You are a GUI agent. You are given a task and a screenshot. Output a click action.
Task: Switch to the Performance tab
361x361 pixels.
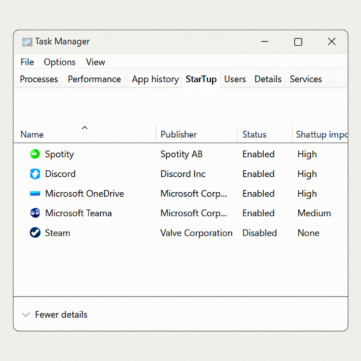[x=94, y=79]
